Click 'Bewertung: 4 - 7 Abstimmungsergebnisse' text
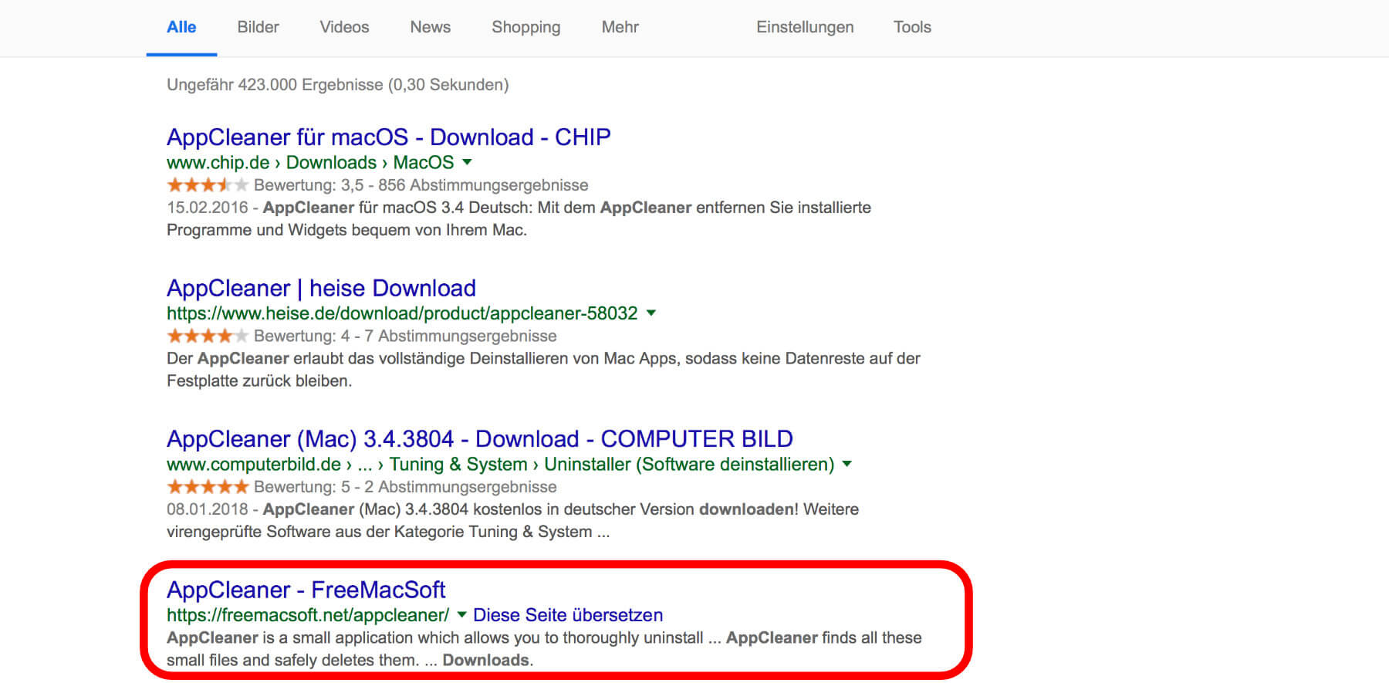The height and width of the screenshot is (683, 1389). (x=405, y=336)
